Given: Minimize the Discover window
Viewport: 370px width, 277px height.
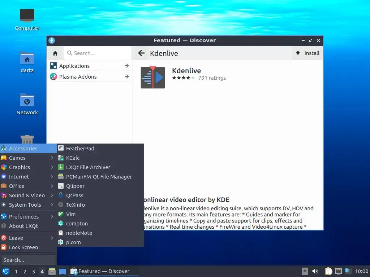Looking at the screenshot, I should (303, 40).
